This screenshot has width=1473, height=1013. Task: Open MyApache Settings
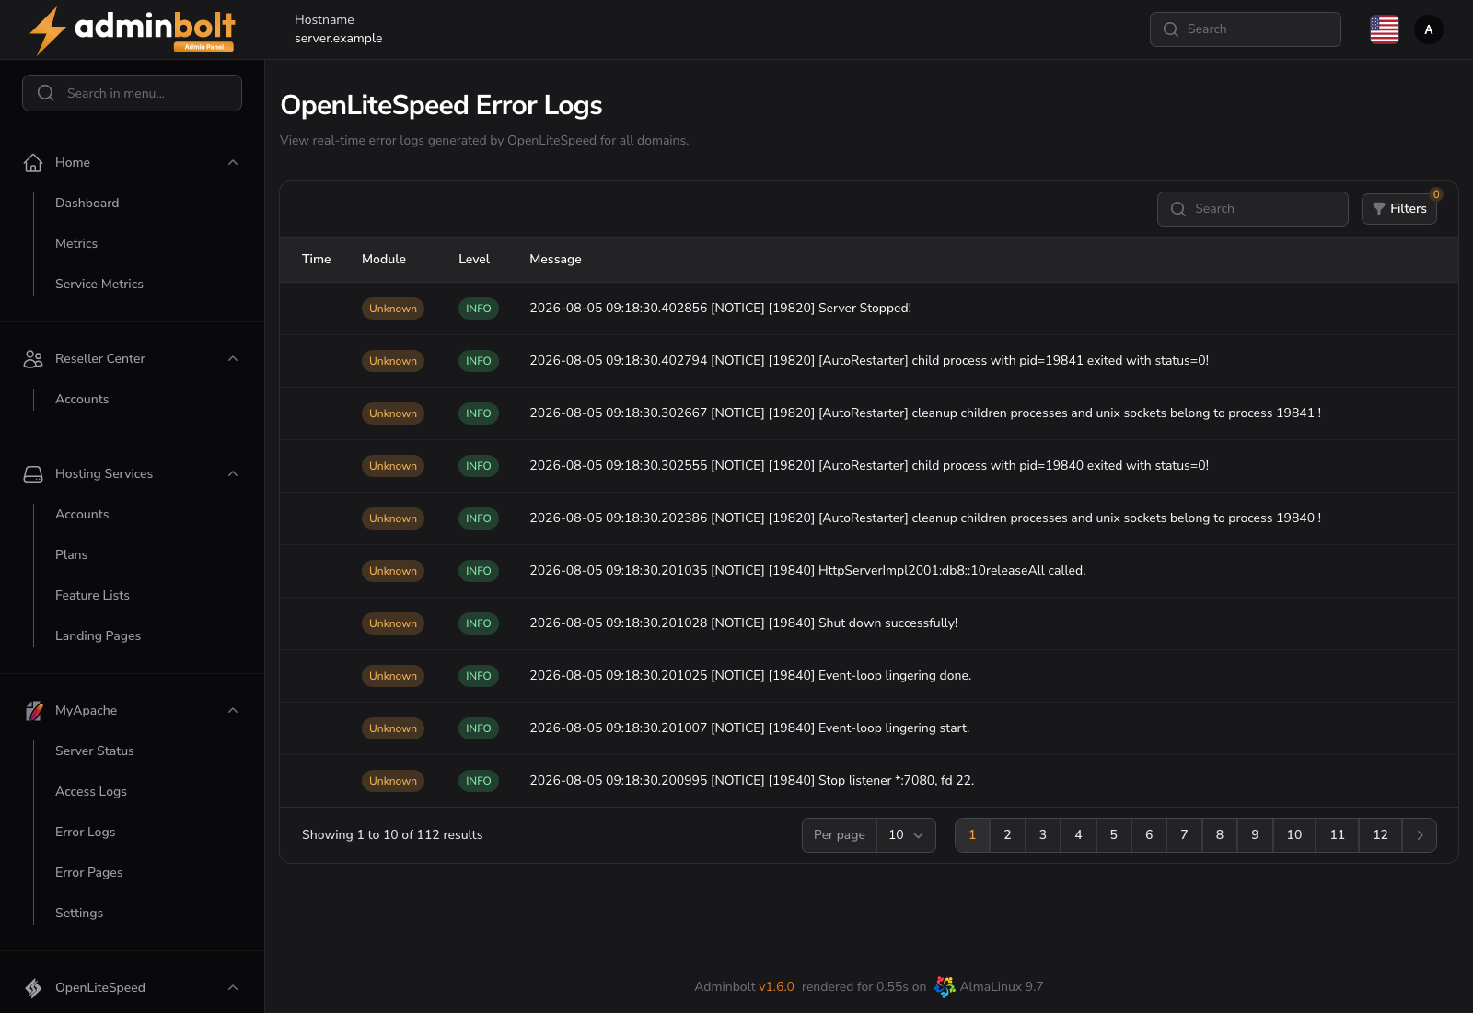(x=79, y=914)
